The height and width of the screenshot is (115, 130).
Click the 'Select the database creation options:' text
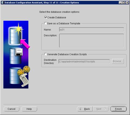tap(60, 12)
